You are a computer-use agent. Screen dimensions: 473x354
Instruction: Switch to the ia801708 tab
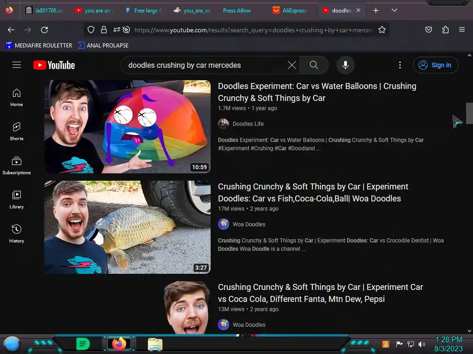pos(45,11)
